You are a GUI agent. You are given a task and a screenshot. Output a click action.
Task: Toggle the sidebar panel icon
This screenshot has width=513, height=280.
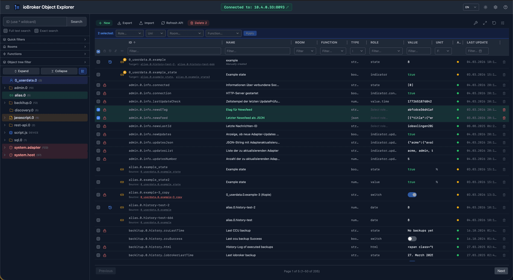point(7,7)
